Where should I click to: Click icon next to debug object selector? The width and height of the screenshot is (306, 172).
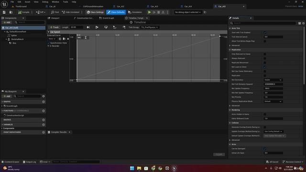[x=205, y=12]
